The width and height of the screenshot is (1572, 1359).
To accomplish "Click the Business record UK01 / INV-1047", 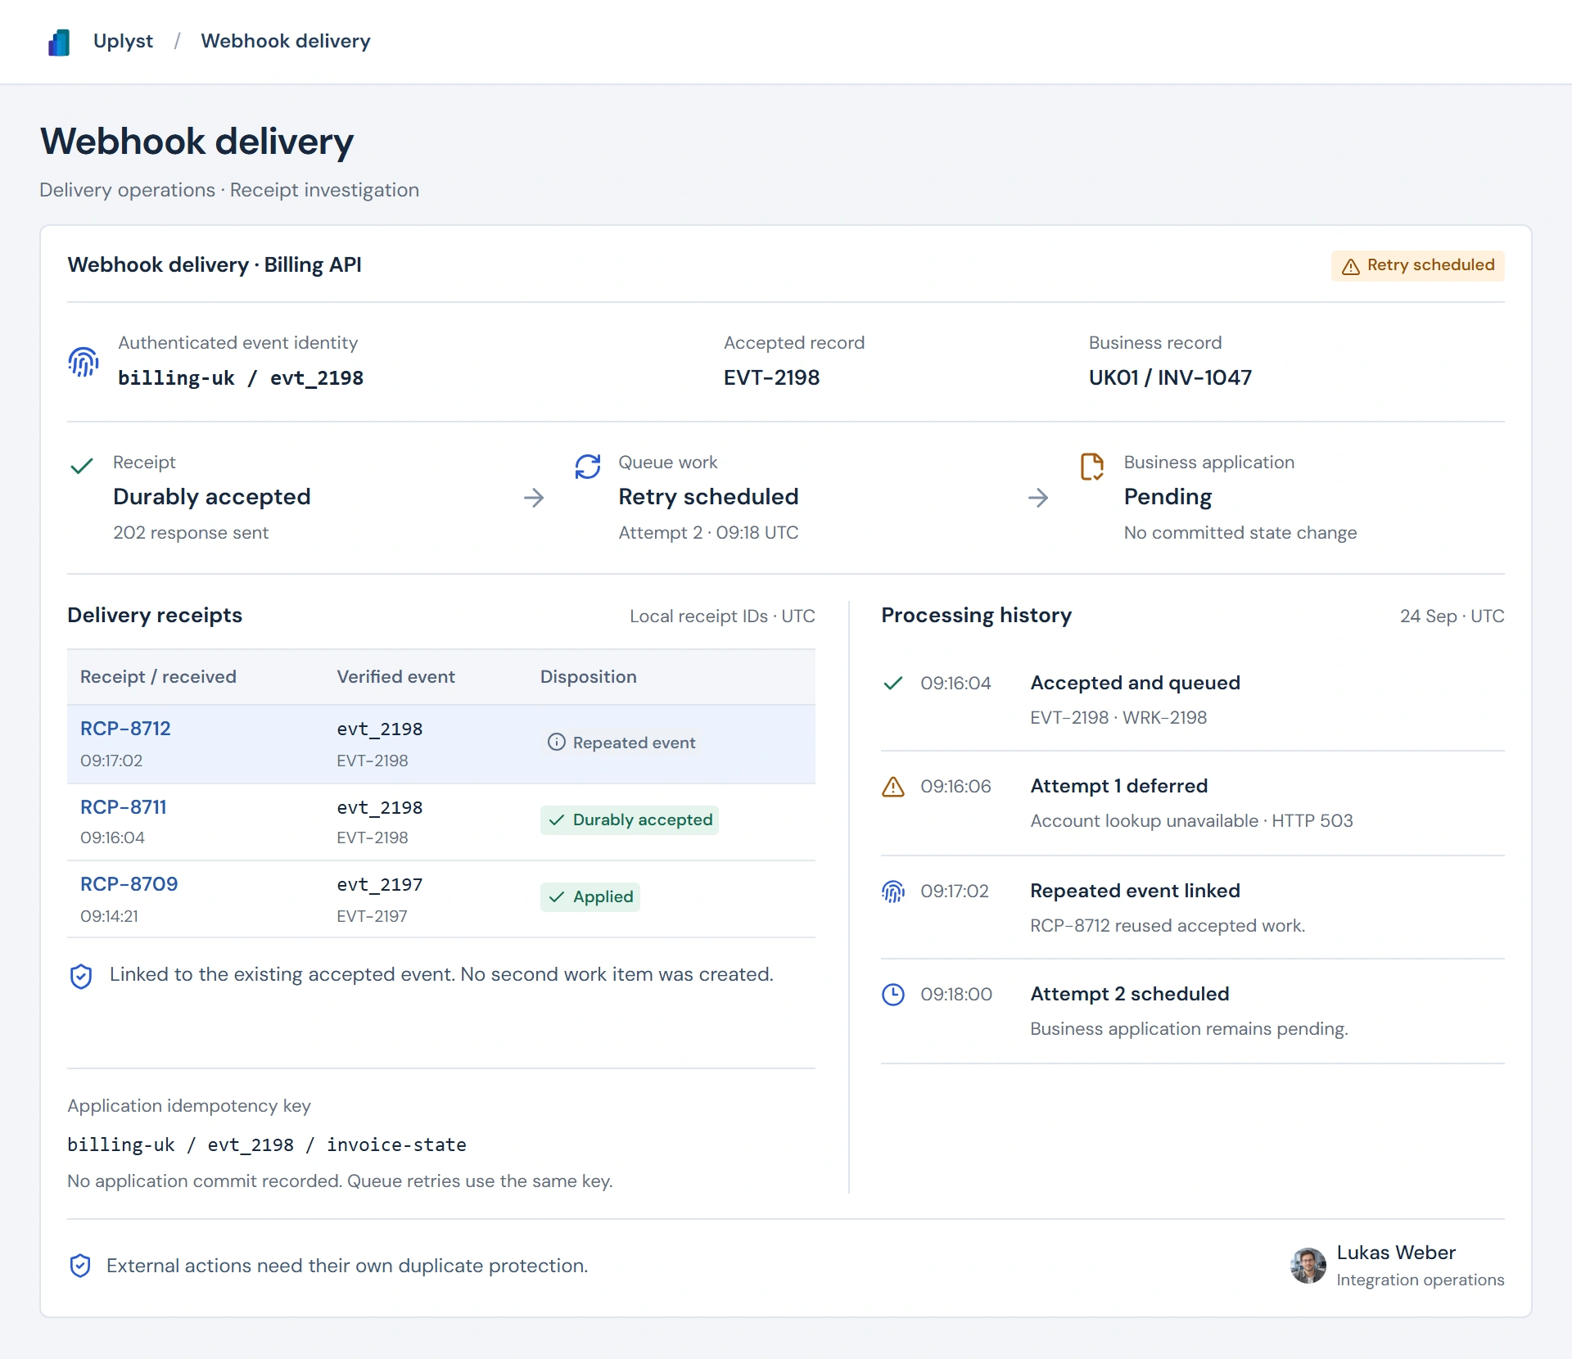I will [1170, 377].
